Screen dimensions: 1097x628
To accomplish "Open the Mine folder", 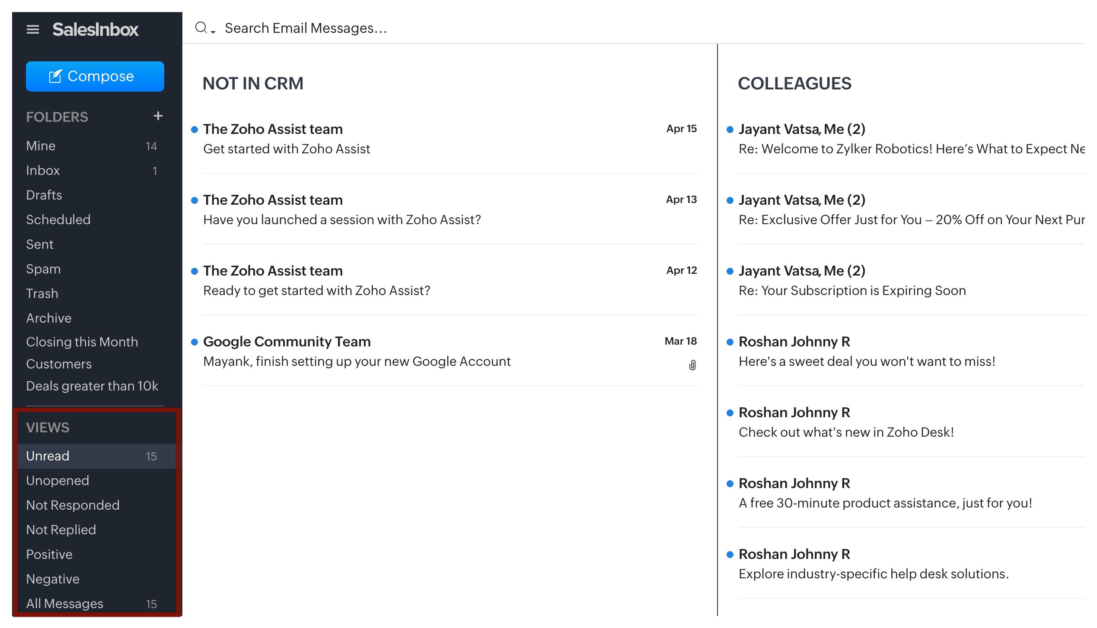I will (41, 146).
